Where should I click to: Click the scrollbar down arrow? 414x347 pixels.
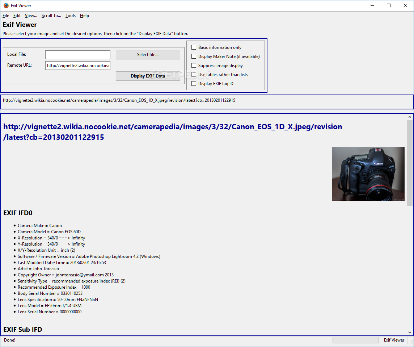click(x=410, y=333)
